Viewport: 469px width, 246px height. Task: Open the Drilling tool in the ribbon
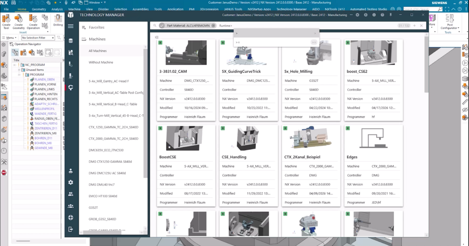point(58,20)
